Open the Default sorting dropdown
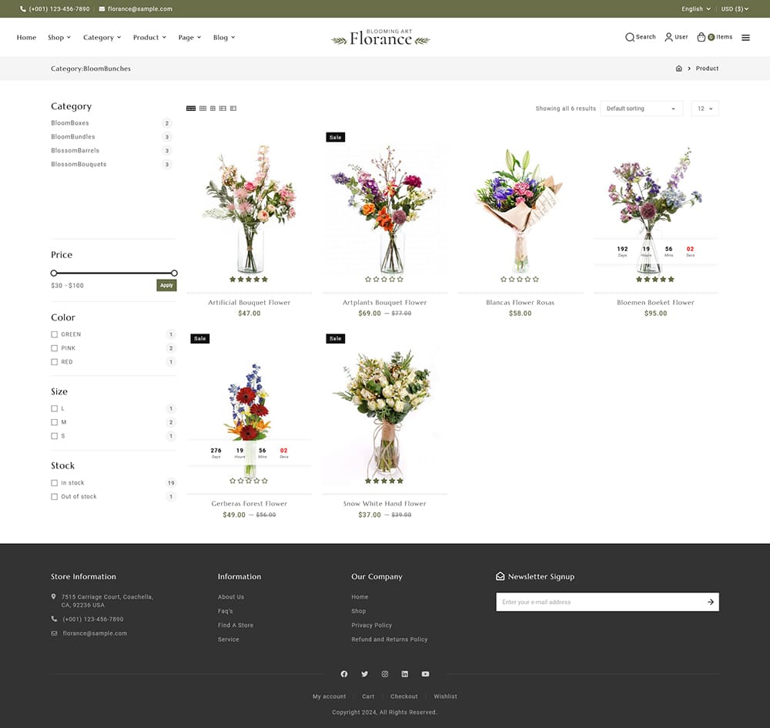770x728 pixels. pyautogui.click(x=641, y=109)
